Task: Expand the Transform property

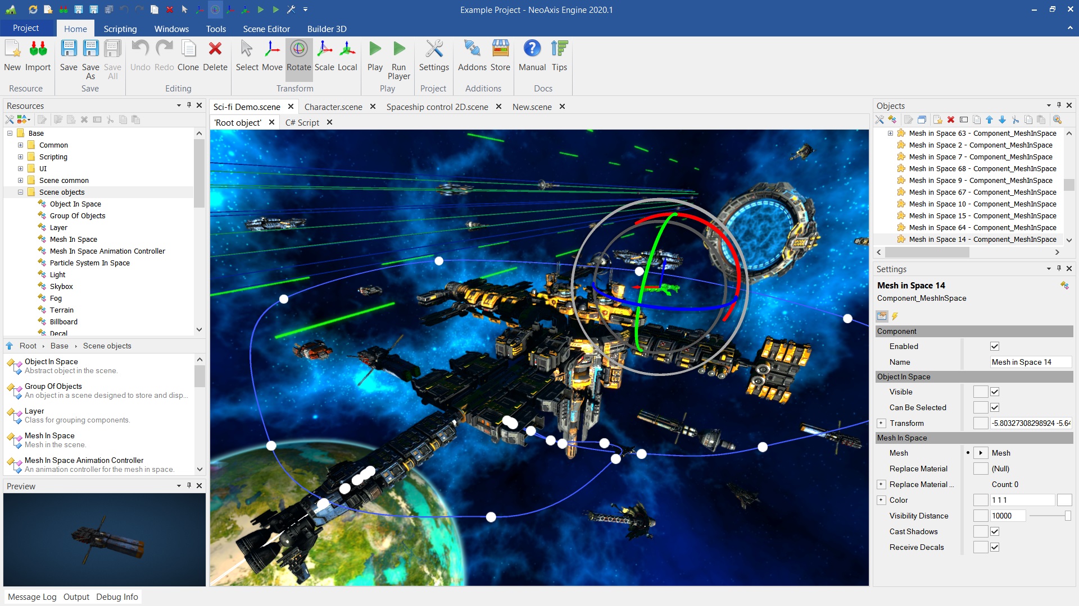Action: click(x=881, y=423)
